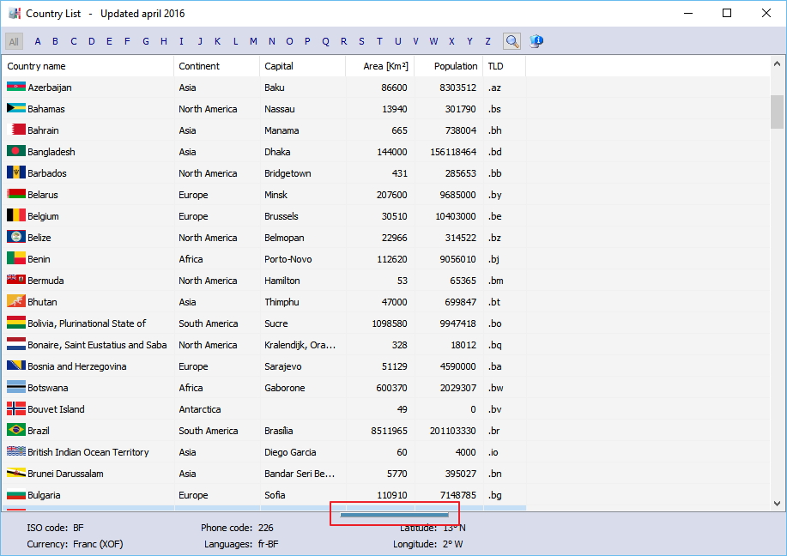Select the Bangladesh flag icon
The width and height of the screenshot is (787, 556).
(x=15, y=152)
